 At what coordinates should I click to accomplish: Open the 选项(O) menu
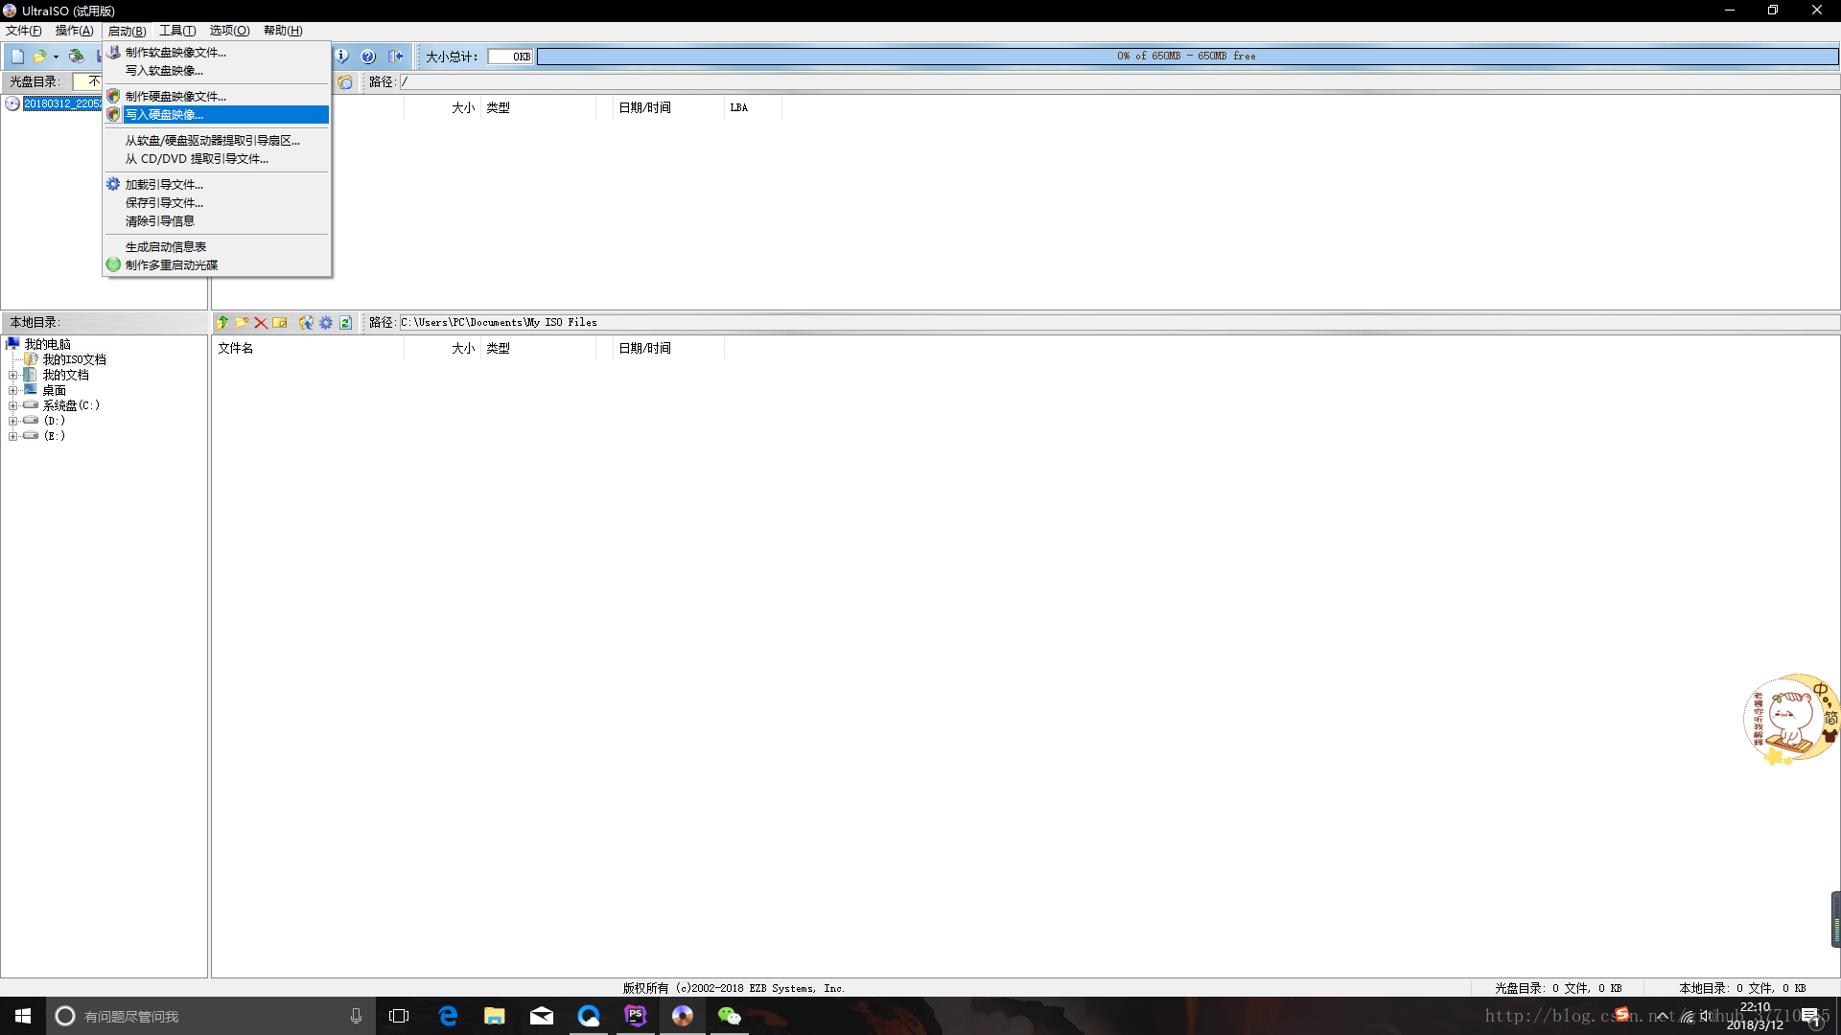point(229,31)
